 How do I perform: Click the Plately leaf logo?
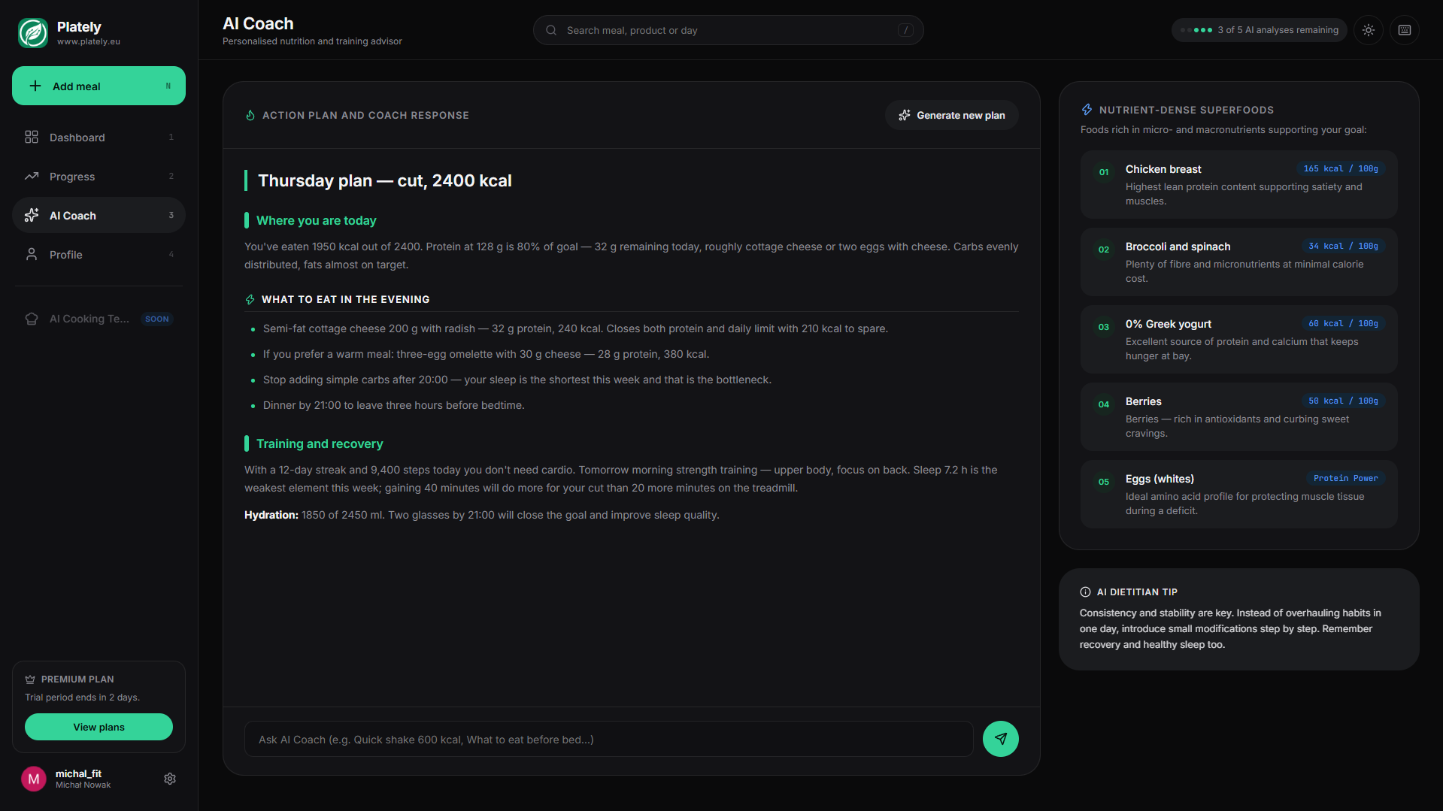33,33
